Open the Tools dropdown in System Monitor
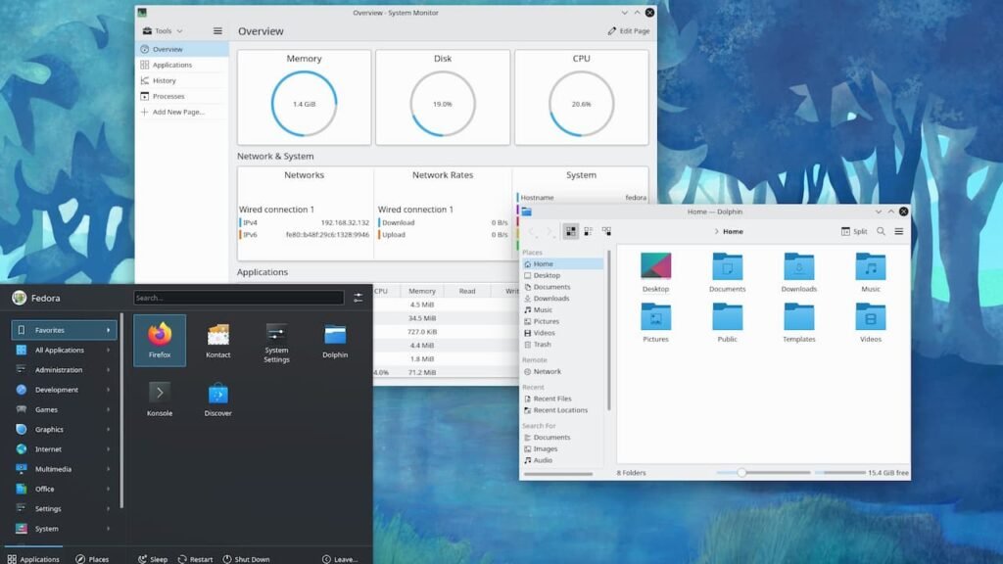1003x564 pixels. click(x=163, y=30)
